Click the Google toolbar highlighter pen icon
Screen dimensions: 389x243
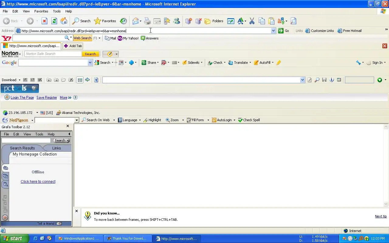pyautogui.click(x=279, y=63)
